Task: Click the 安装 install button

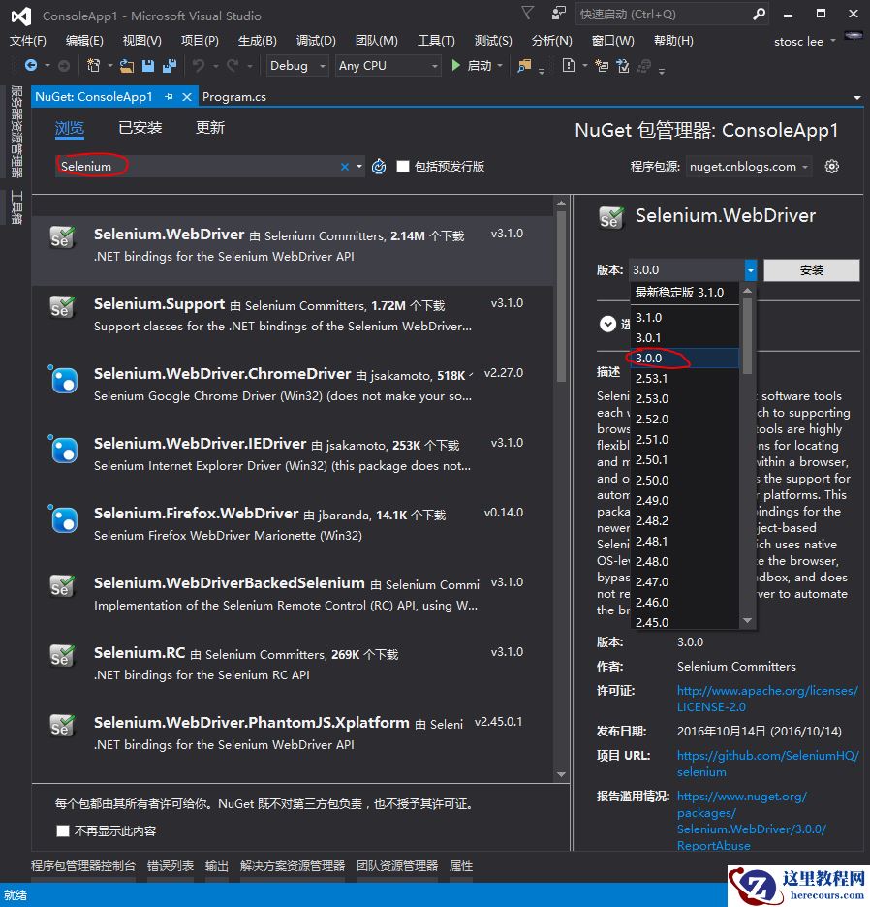Action: [x=811, y=270]
